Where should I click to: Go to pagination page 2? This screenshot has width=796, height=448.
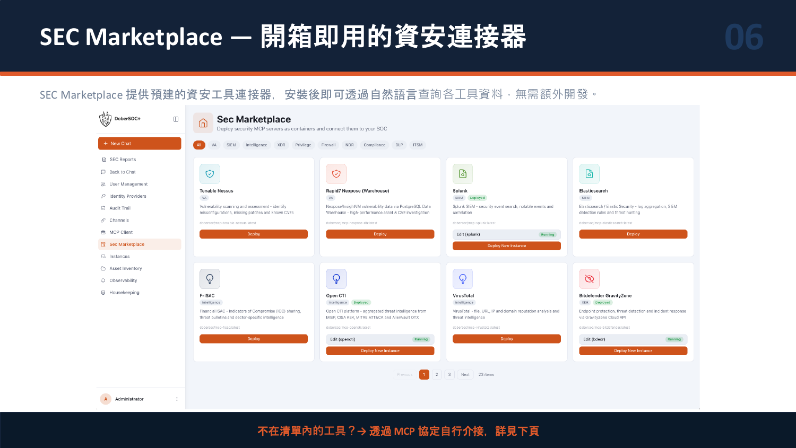tap(437, 374)
